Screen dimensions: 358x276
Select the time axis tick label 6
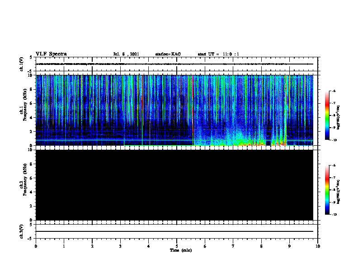(x=205, y=246)
